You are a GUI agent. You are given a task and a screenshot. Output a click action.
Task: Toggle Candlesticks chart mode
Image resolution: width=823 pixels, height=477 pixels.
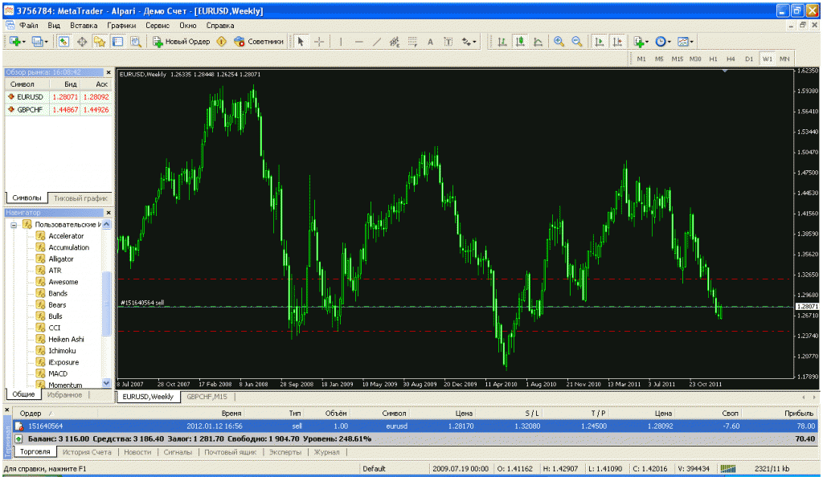coord(520,42)
